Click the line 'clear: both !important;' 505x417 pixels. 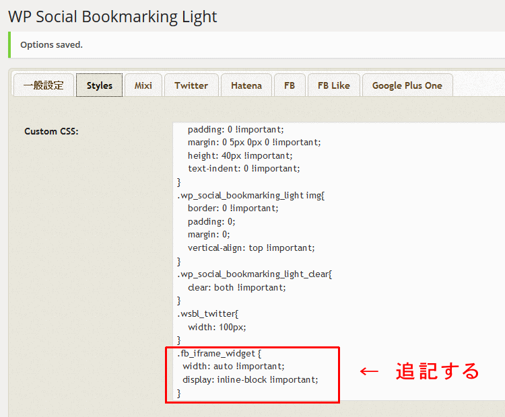tap(237, 287)
